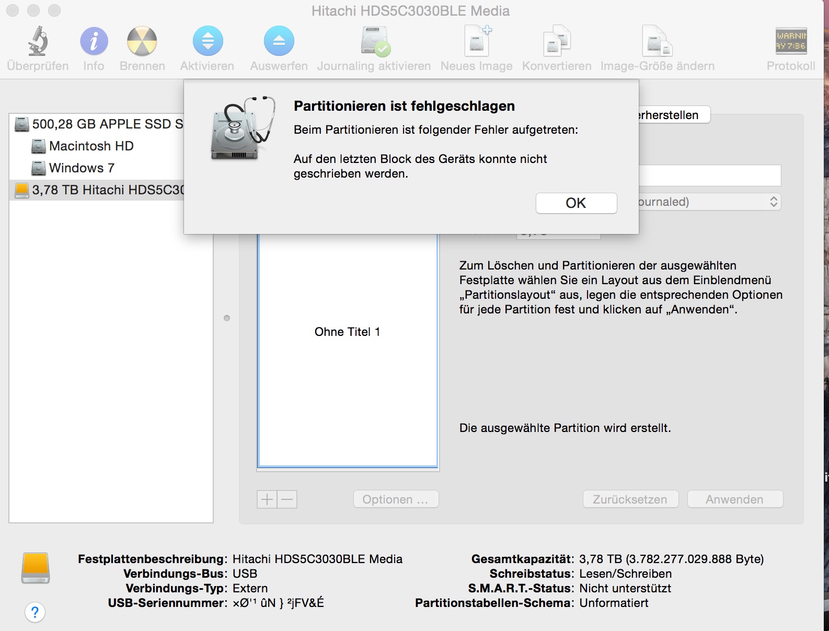Click the Brennen burn icon

[x=142, y=41]
